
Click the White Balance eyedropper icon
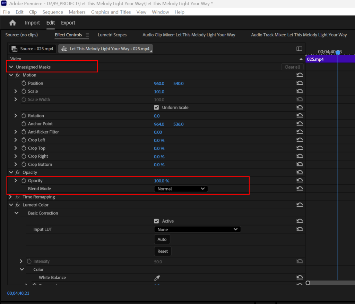point(157,278)
